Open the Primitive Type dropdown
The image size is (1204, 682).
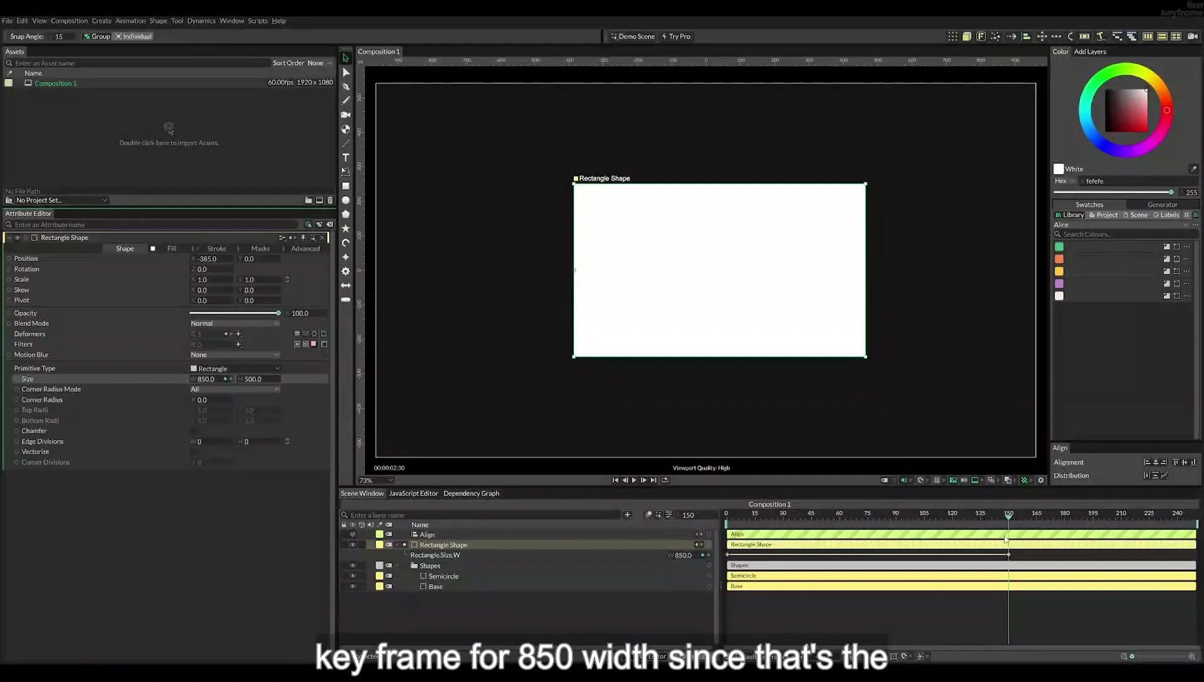click(x=235, y=369)
